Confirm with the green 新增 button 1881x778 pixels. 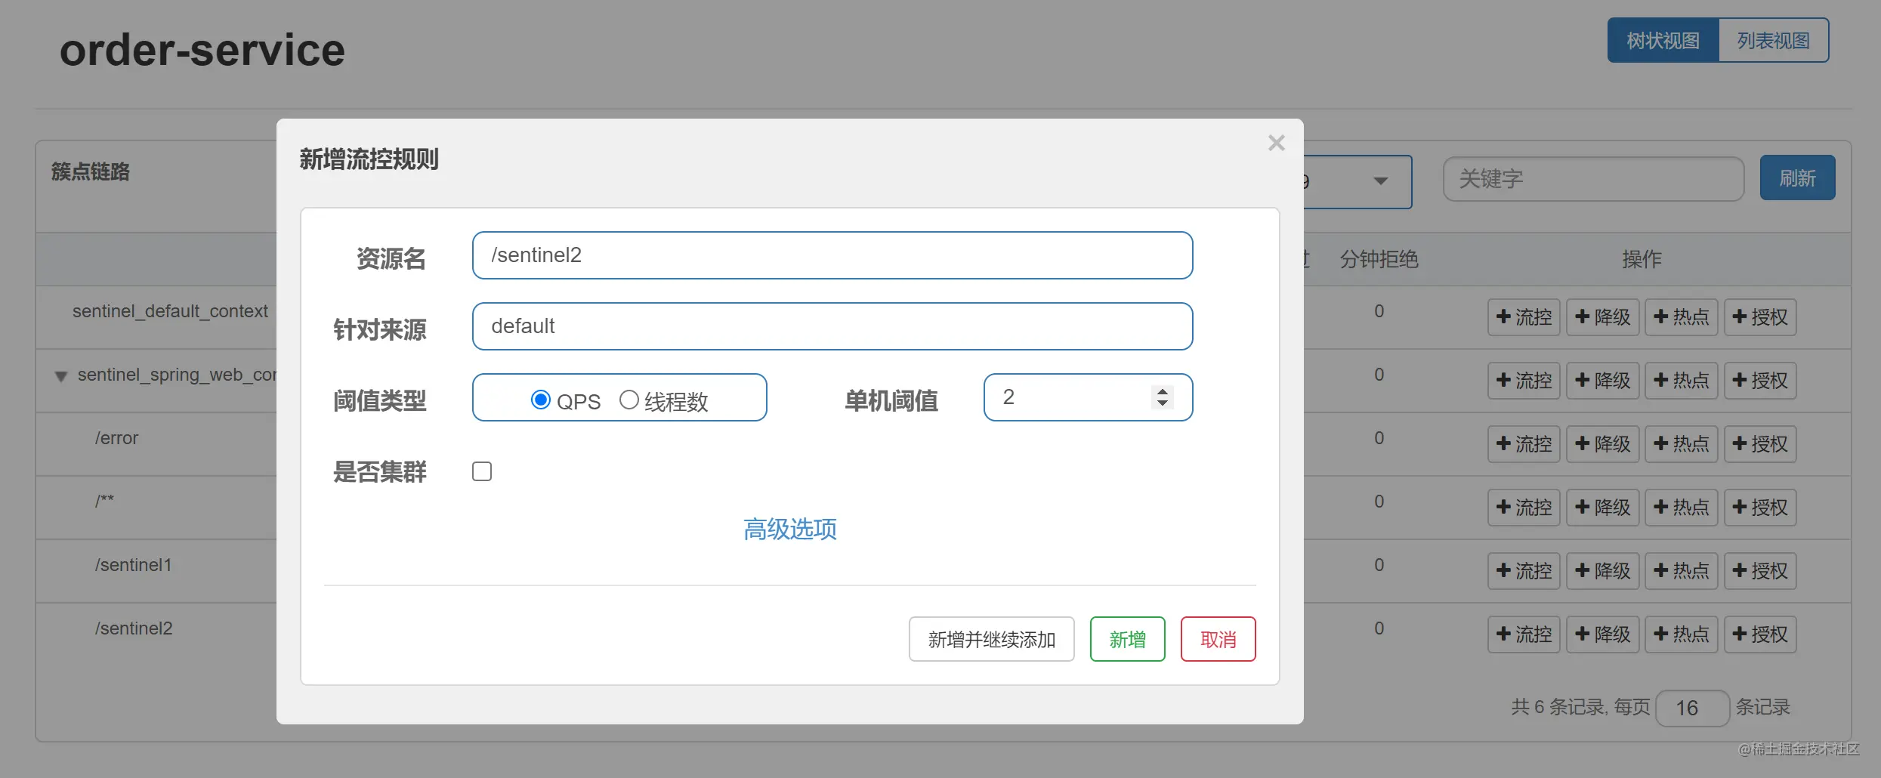(1127, 639)
